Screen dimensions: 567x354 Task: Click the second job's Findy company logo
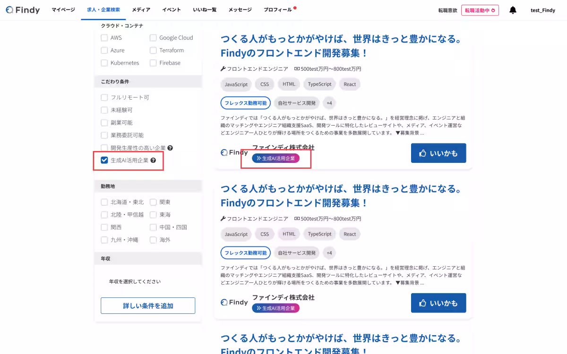click(x=234, y=302)
